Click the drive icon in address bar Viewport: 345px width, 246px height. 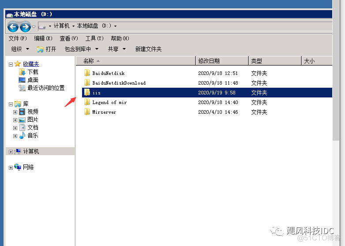tap(42, 27)
